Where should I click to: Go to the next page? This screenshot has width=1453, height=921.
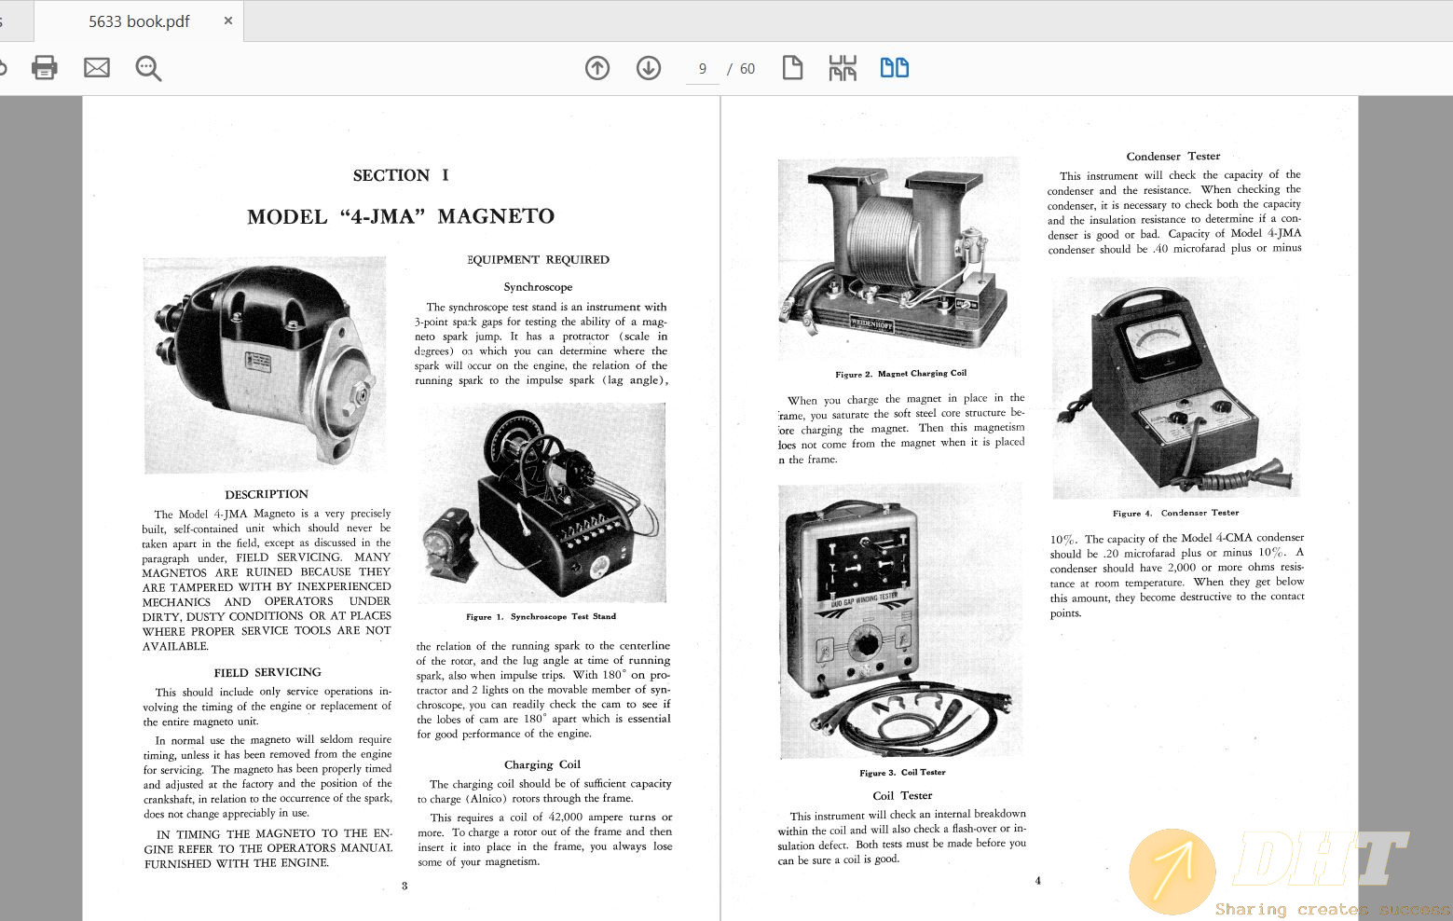click(647, 67)
